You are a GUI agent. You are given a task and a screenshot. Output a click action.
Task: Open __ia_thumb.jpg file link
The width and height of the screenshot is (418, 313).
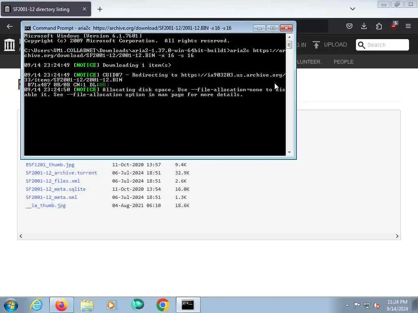46,205
